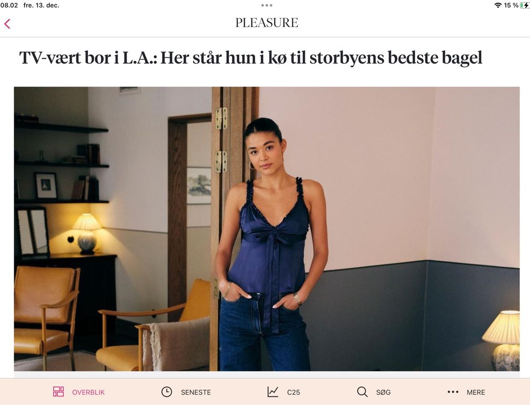This screenshot has height=405, width=530.
Task: Open the C25 chart icon
Action: tap(273, 392)
